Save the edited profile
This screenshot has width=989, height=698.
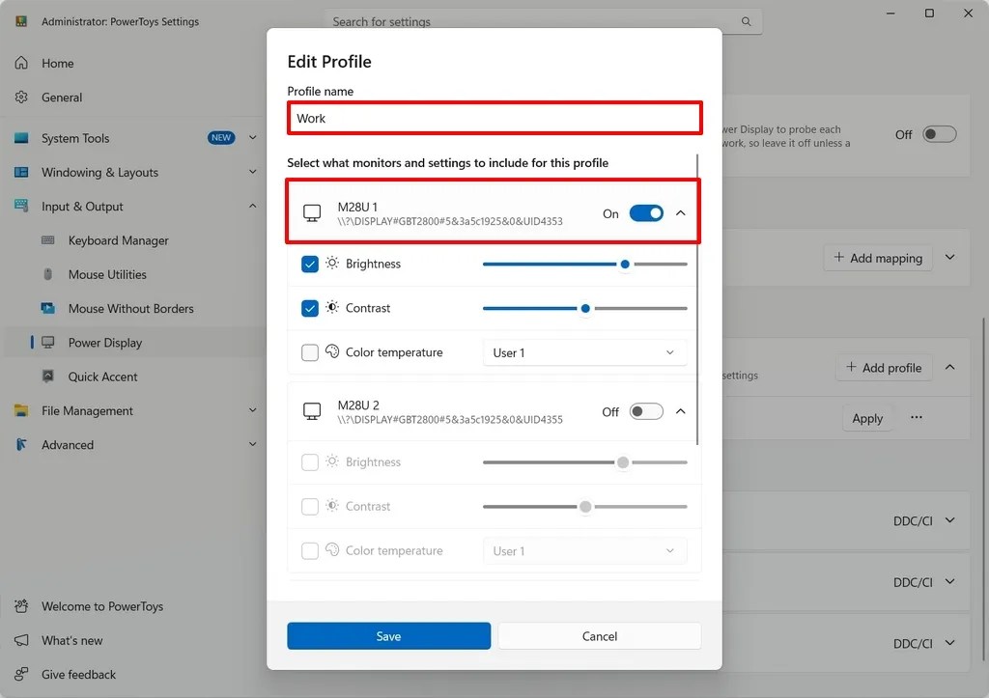[388, 636]
